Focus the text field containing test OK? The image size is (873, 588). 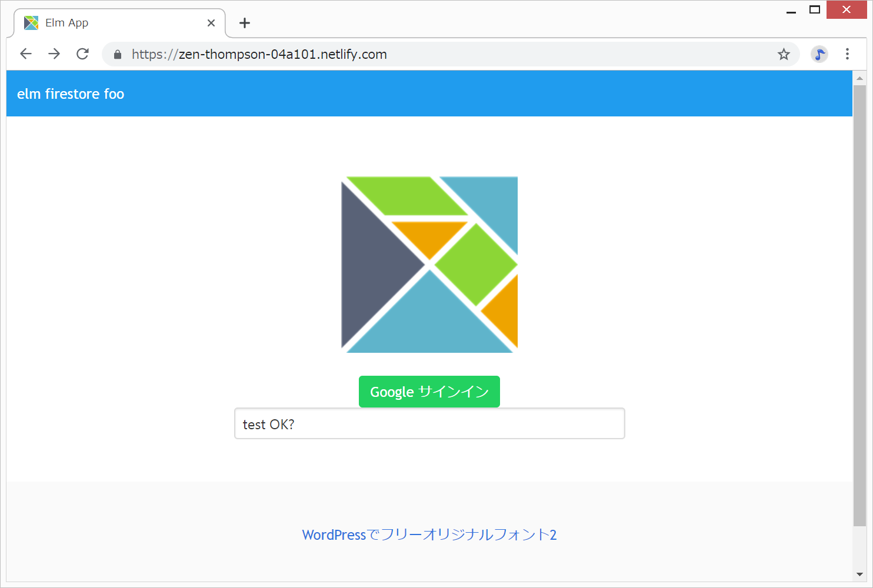pos(429,423)
